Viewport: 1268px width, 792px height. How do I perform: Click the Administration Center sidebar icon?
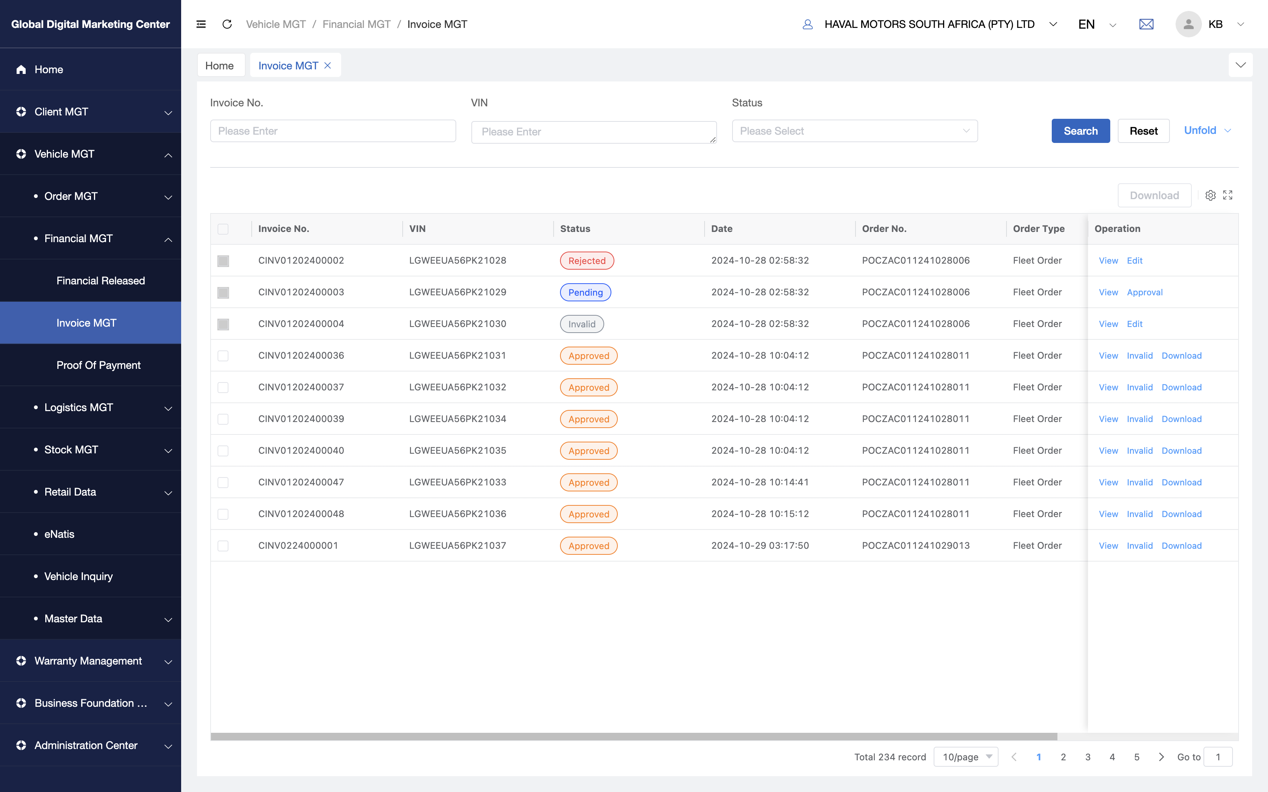pyautogui.click(x=21, y=745)
